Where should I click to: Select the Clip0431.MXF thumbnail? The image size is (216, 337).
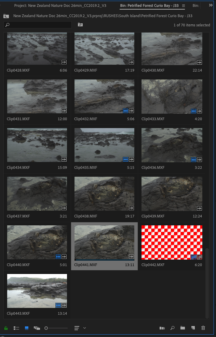pos(37,96)
